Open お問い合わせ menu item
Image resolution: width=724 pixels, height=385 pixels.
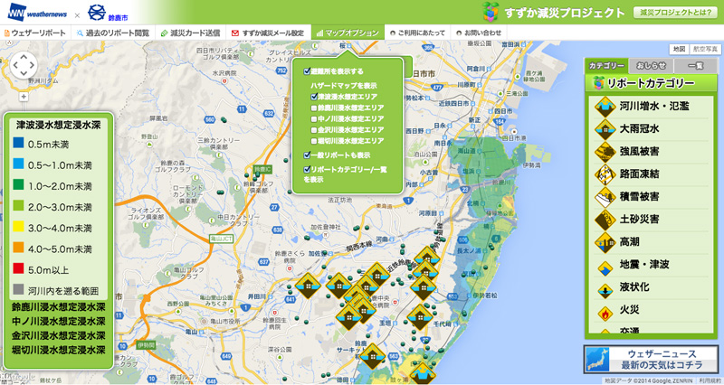(x=479, y=33)
